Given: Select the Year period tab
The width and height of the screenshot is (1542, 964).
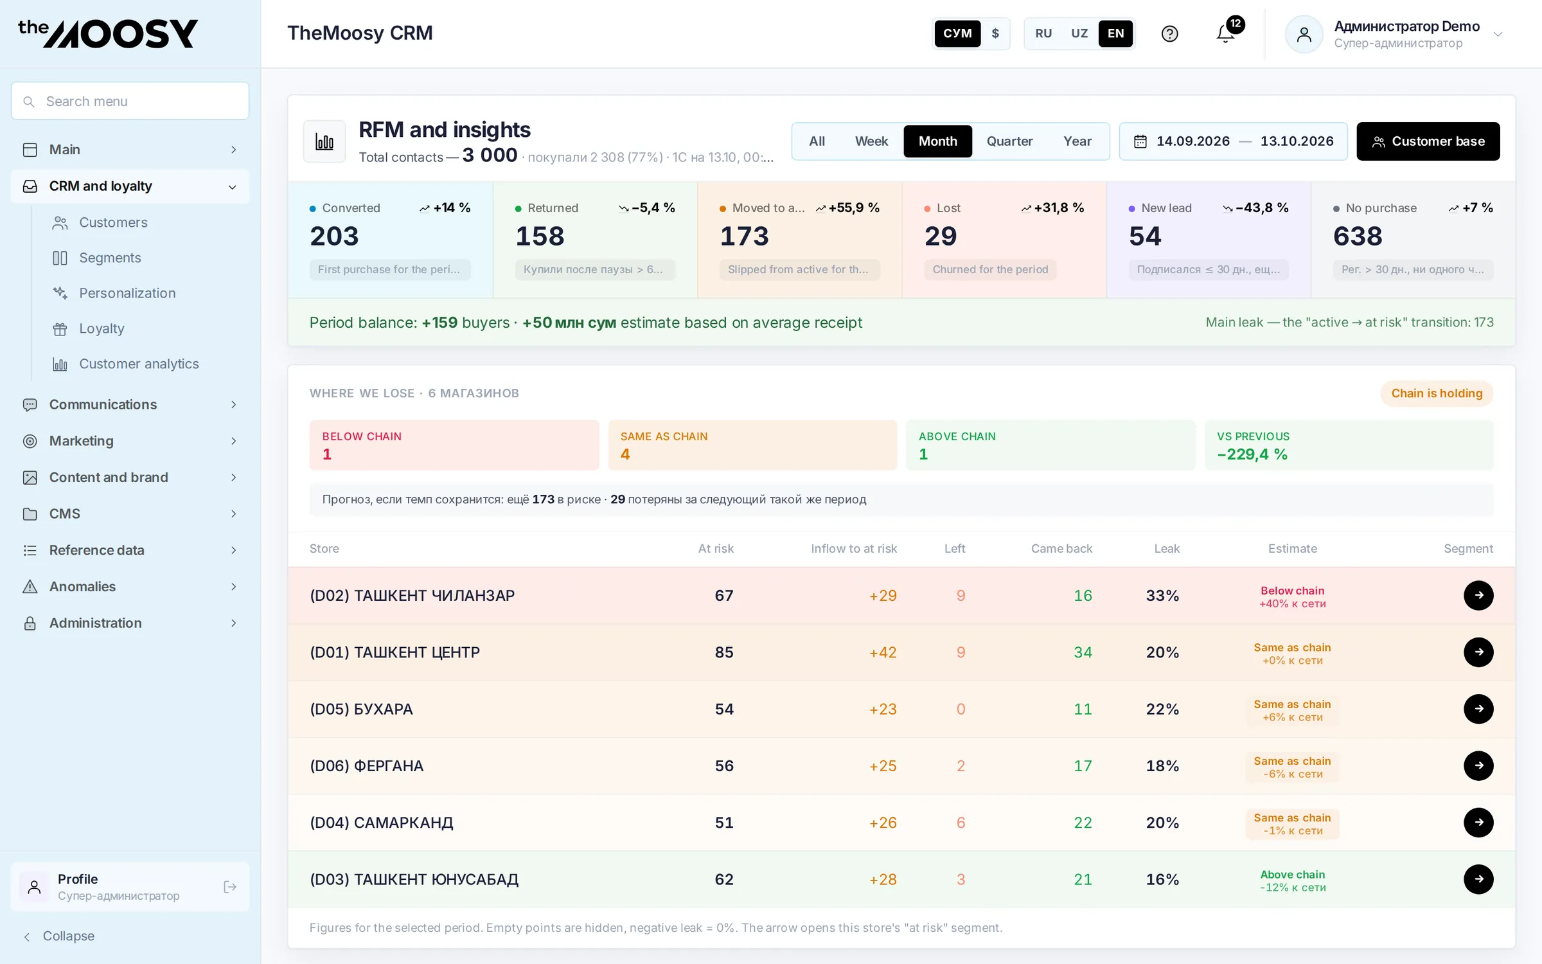Looking at the screenshot, I should coord(1077,141).
